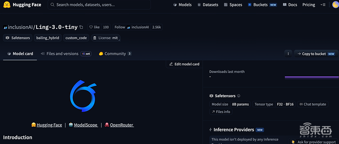This screenshot has width=339, height=144.
Task: Go to Pricing page
Action: (308, 5)
